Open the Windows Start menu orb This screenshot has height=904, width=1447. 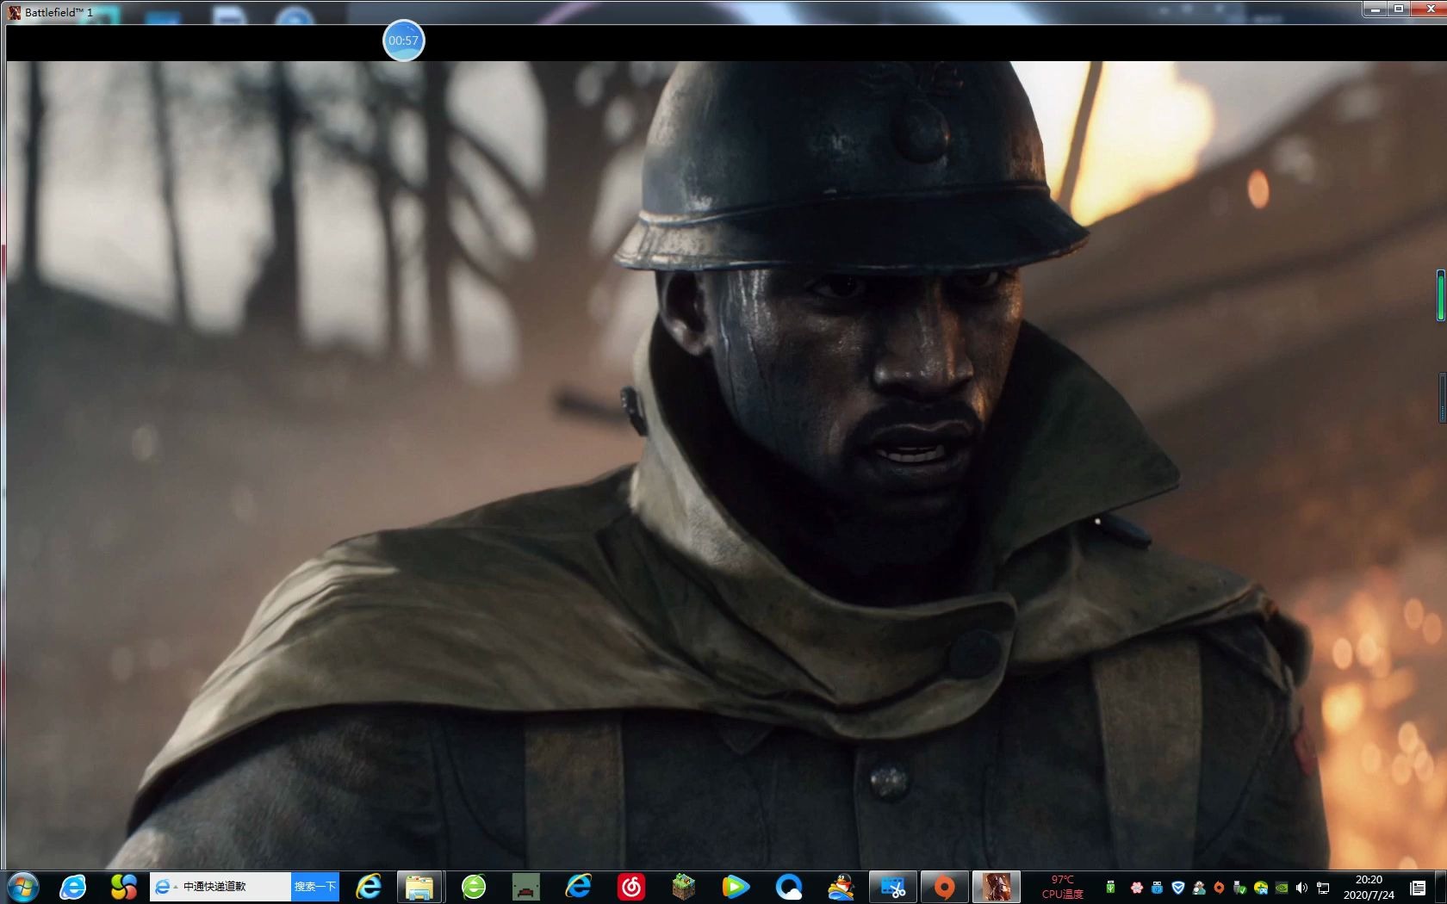click(22, 887)
